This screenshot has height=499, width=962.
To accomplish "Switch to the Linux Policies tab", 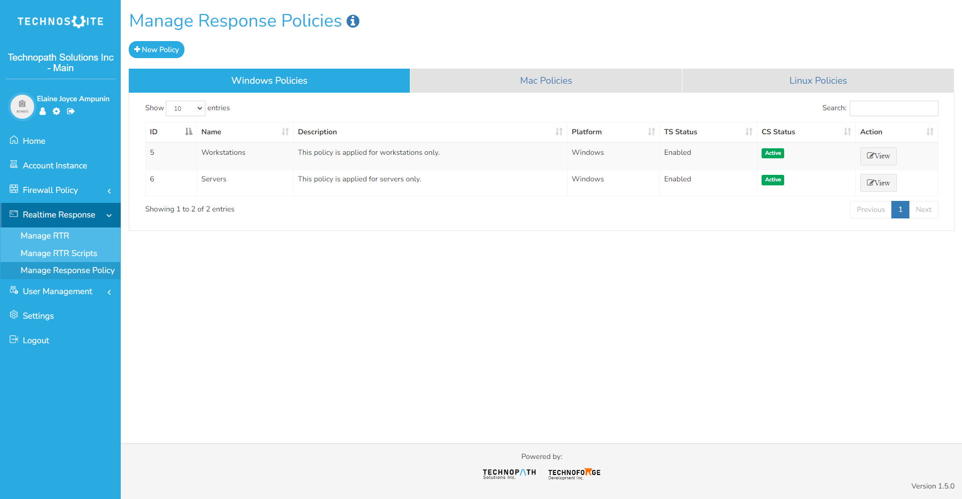I will (x=818, y=81).
